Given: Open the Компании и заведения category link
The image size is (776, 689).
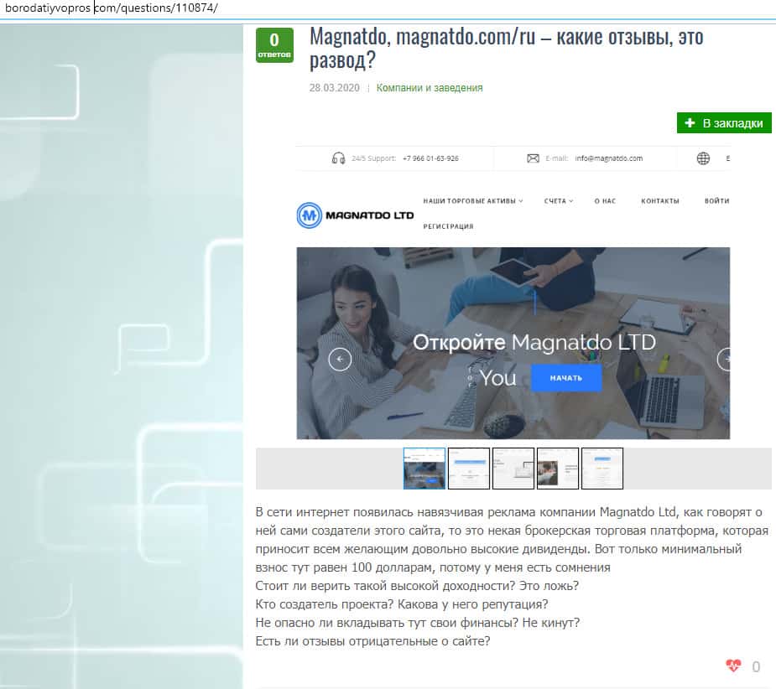Looking at the screenshot, I should [x=429, y=87].
